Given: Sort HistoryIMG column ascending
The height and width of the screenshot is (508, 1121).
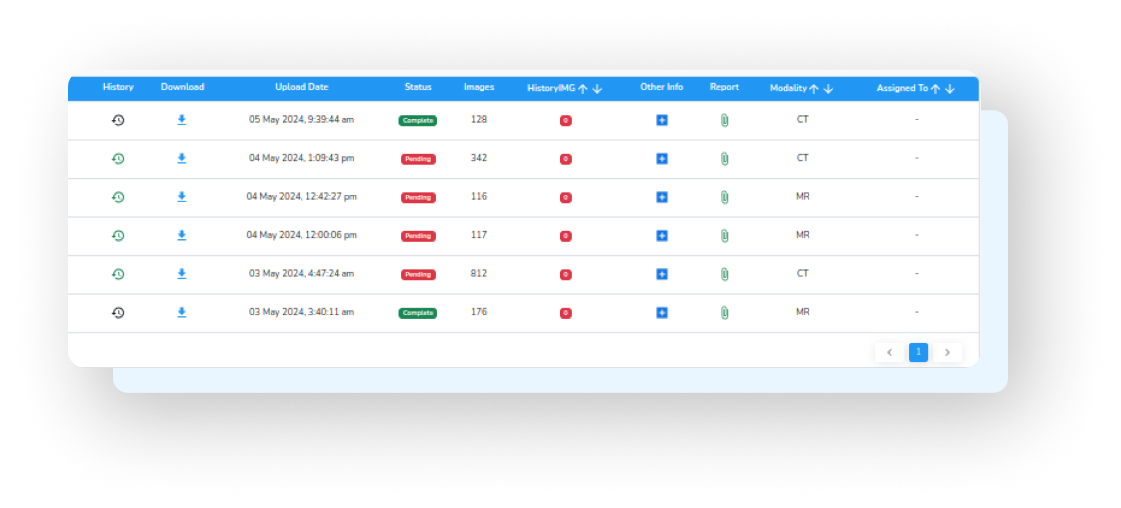Looking at the screenshot, I should tap(583, 89).
